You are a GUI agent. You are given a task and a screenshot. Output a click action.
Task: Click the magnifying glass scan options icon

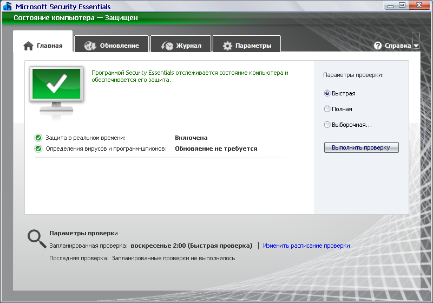pos(36,238)
